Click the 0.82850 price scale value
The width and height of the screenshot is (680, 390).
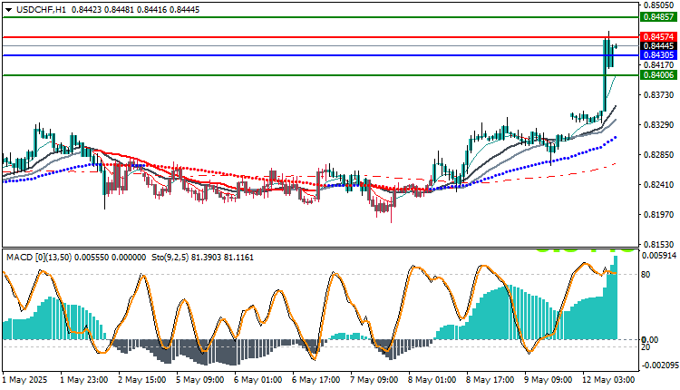click(659, 155)
